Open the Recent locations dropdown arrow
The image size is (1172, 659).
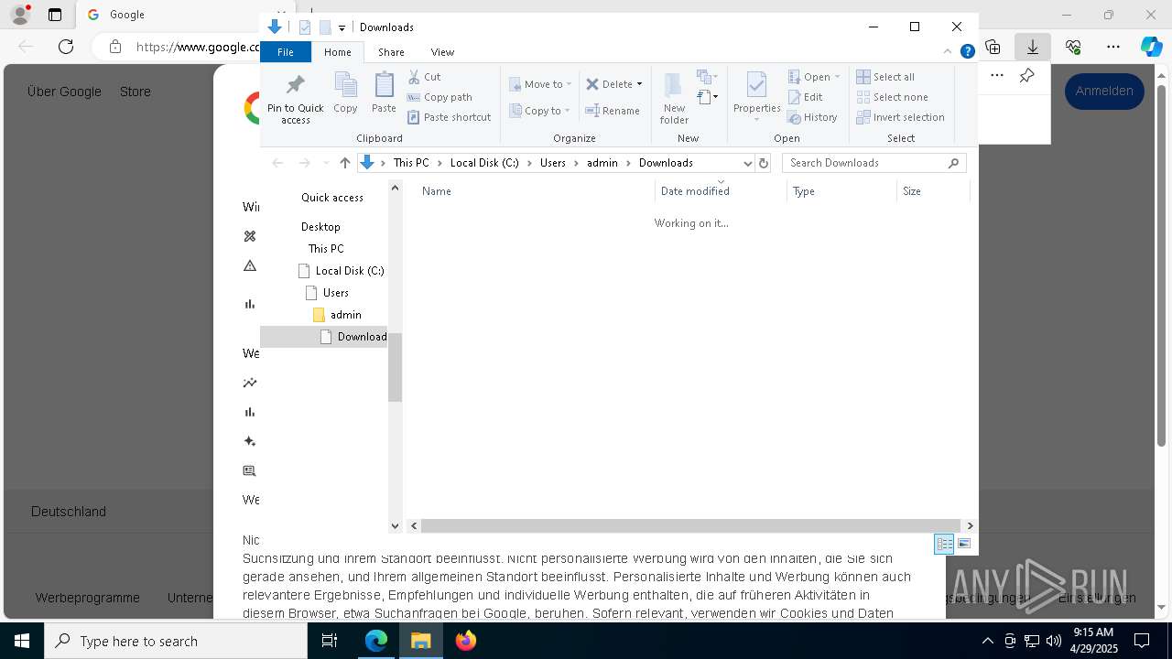(x=325, y=163)
